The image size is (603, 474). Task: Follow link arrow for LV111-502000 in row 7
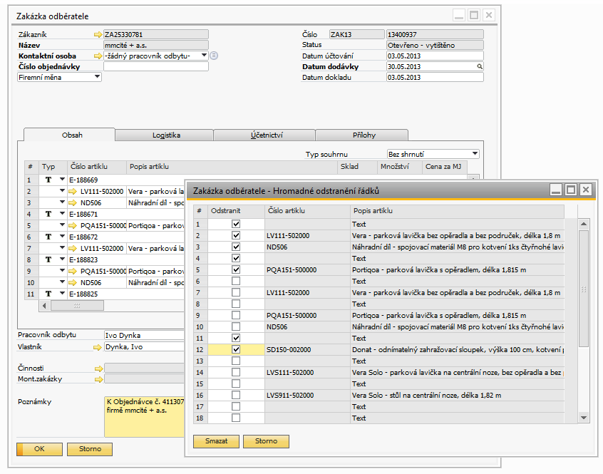tap(73, 249)
